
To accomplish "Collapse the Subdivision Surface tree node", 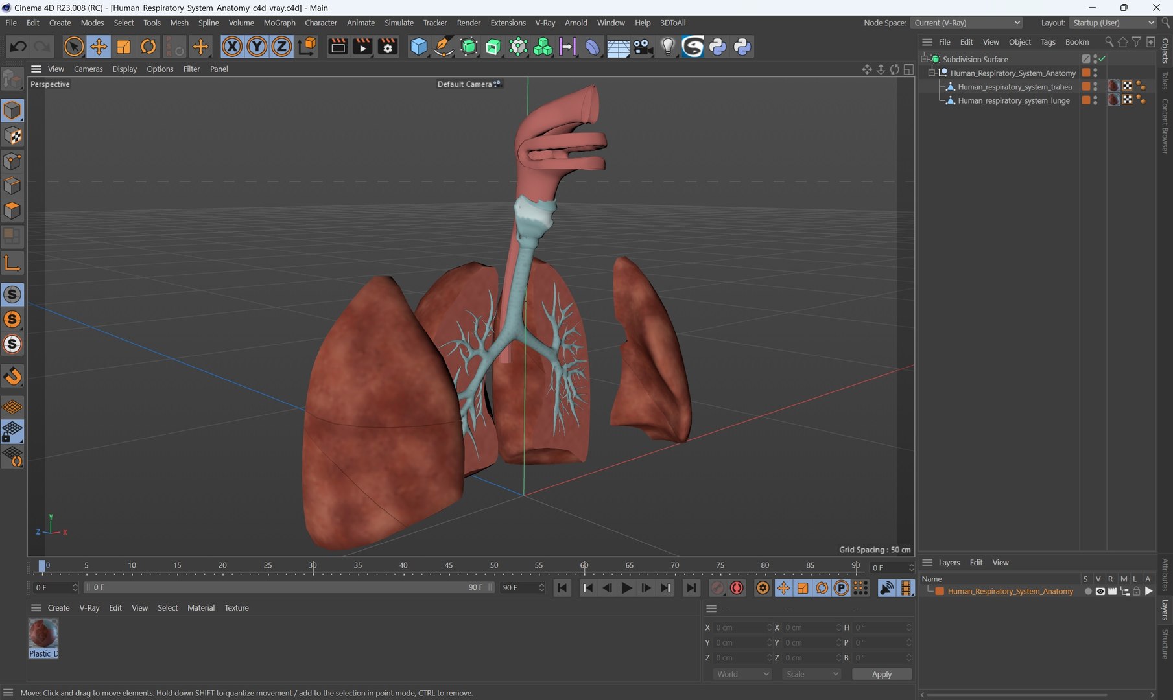I will click(925, 59).
